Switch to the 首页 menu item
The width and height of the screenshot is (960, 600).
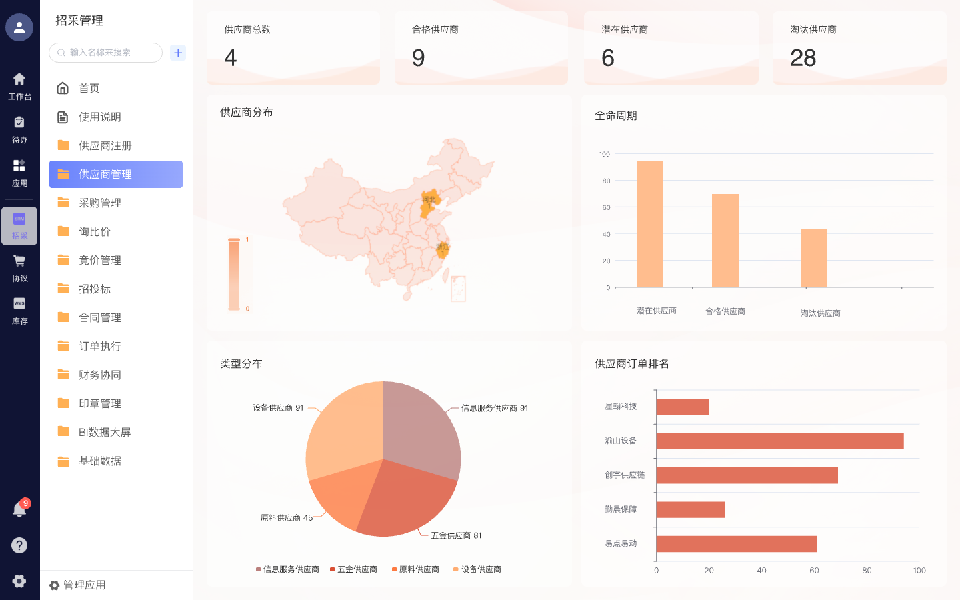click(x=90, y=88)
